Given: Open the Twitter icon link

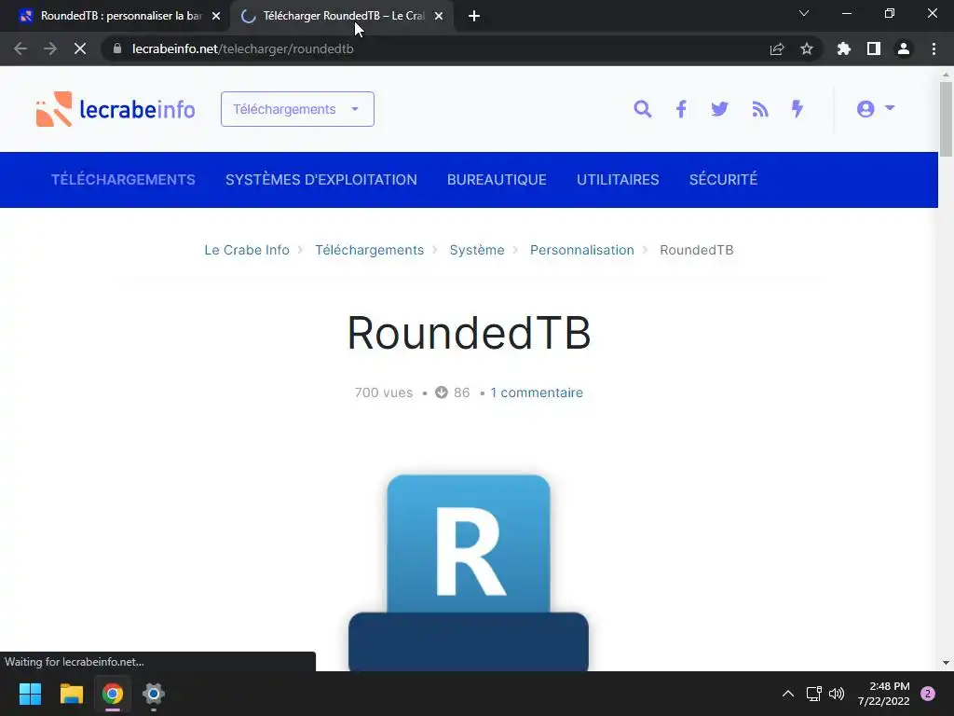Looking at the screenshot, I should tap(720, 109).
